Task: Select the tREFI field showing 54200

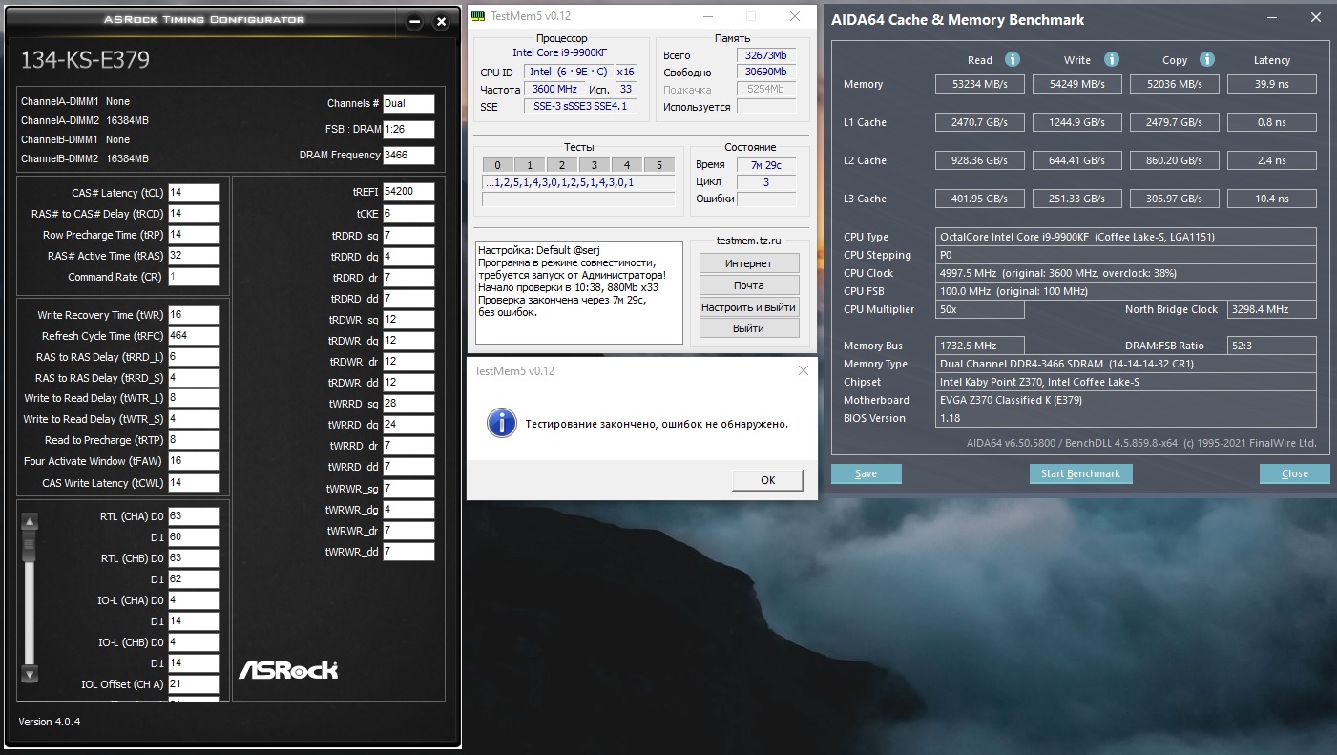Action: click(408, 192)
